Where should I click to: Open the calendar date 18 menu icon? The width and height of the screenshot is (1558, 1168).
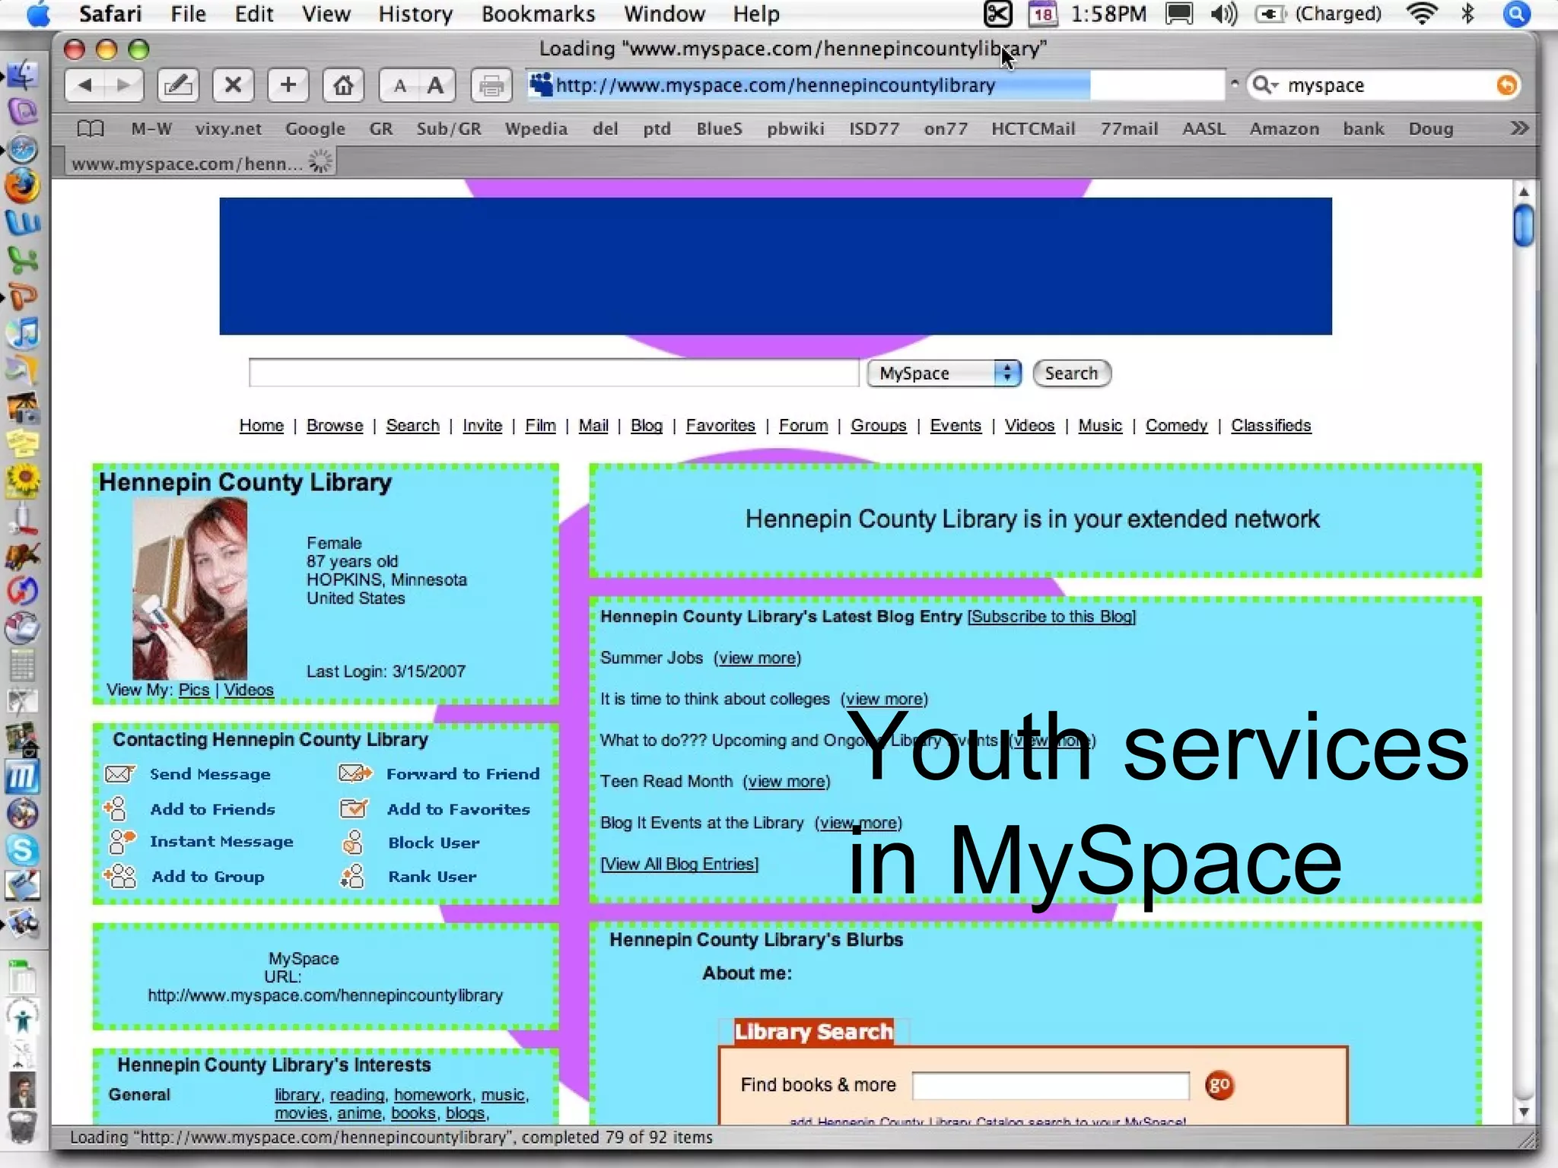[x=1043, y=14]
